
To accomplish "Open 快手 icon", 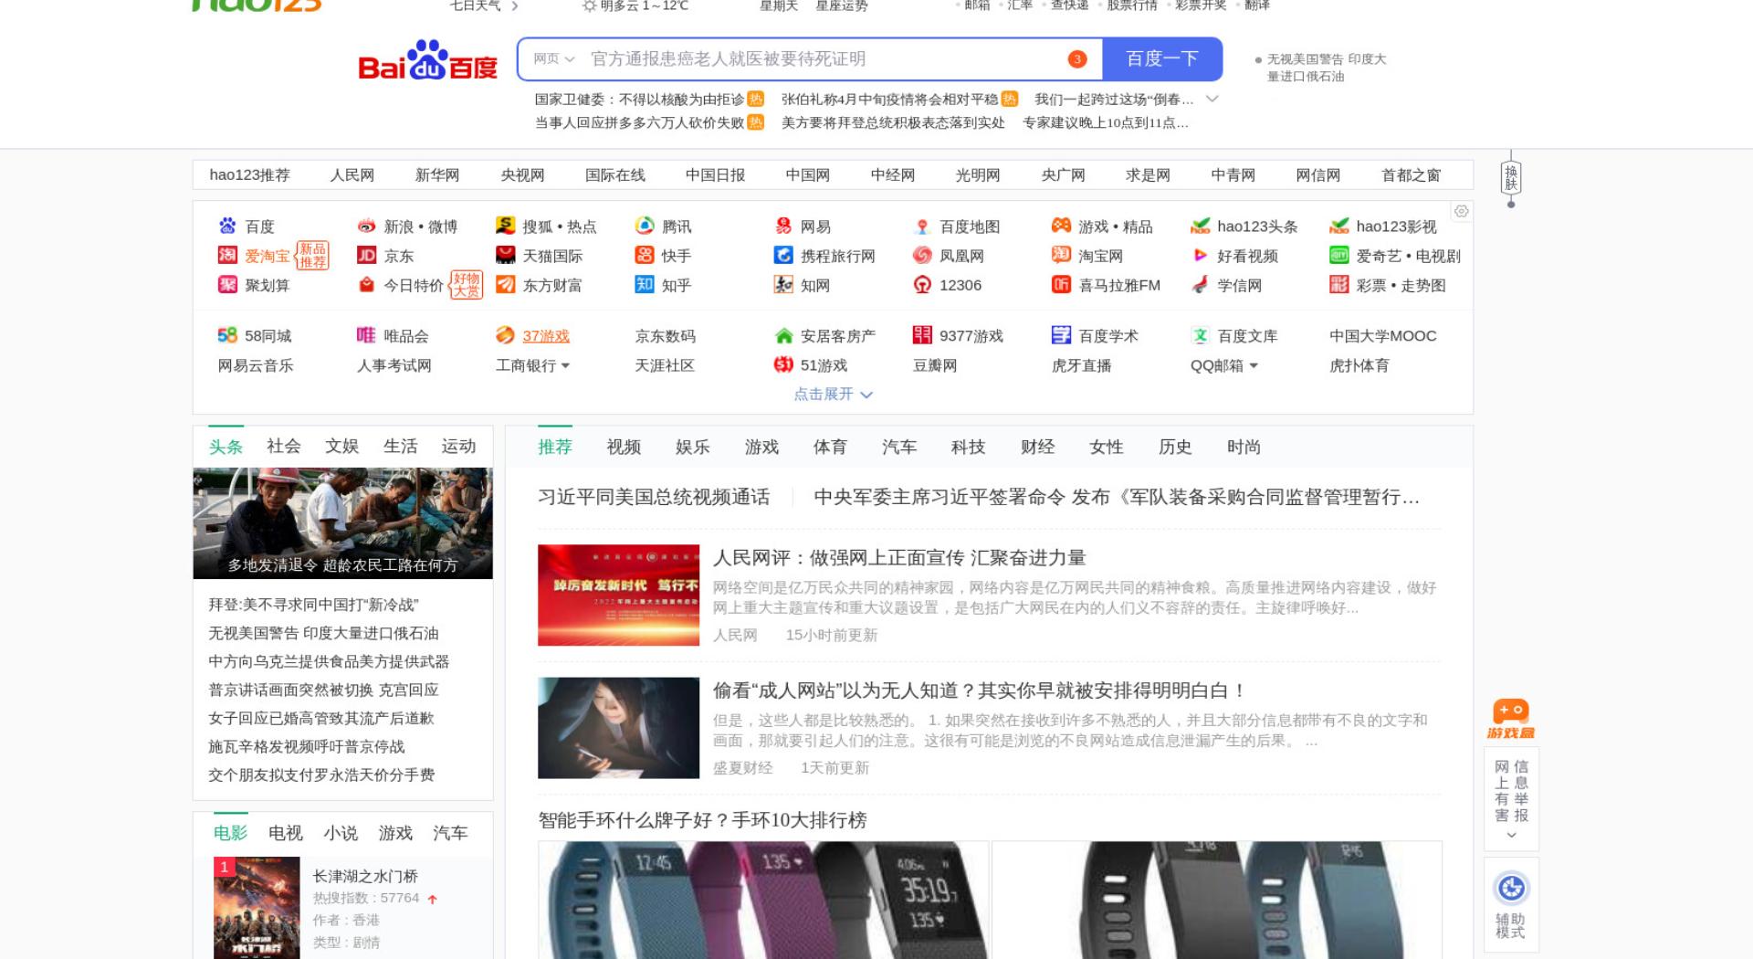I will tap(645, 255).
